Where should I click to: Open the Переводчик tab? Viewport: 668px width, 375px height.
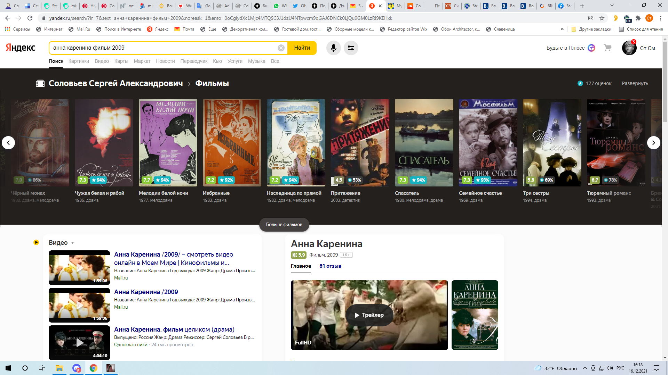[194, 61]
